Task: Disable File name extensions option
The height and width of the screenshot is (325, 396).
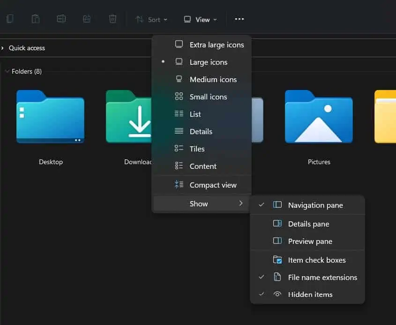Action: [x=322, y=277]
